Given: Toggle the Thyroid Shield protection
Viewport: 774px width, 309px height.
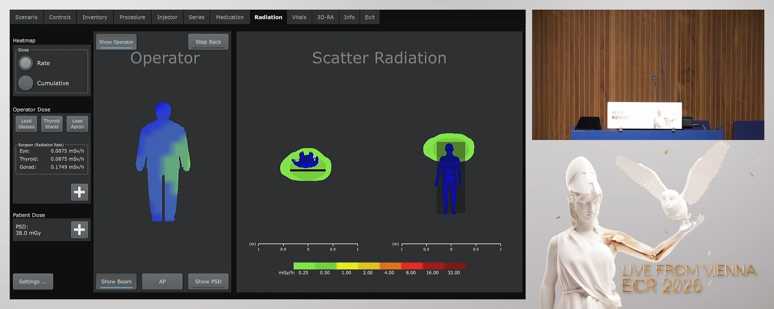Looking at the screenshot, I should pyautogui.click(x=52, y=124).
